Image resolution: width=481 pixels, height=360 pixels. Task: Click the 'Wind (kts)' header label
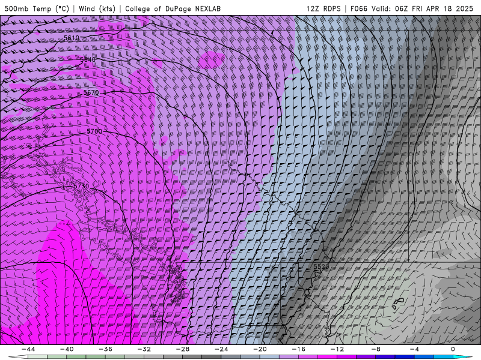click(x=97, y=8)
